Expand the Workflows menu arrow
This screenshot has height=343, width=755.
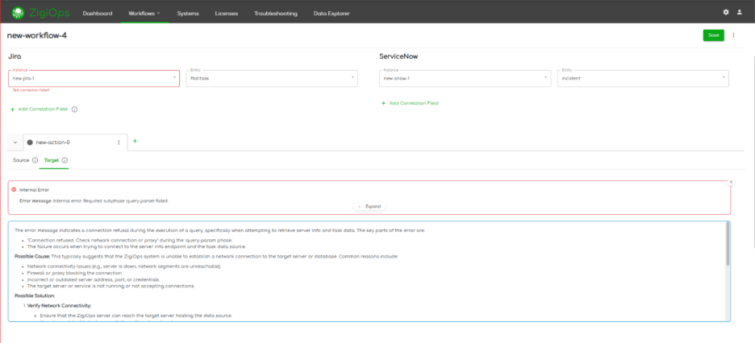[158, 14]
